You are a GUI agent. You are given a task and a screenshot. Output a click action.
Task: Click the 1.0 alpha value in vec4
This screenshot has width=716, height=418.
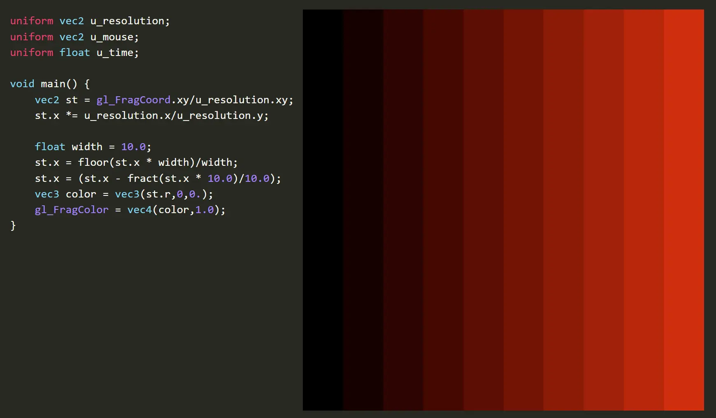tap(205, 210)
